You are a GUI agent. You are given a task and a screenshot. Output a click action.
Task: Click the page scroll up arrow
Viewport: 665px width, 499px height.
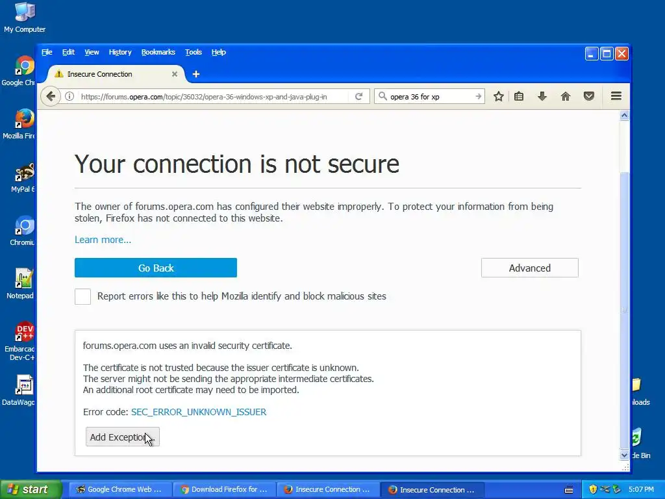624,116
